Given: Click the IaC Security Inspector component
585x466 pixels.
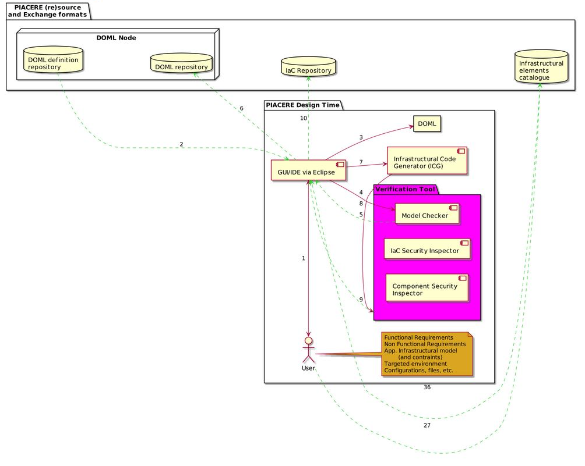Looking at the screenshot, I should 427,249.
